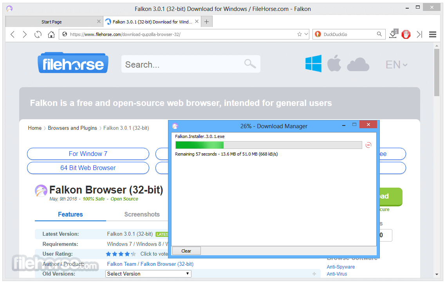Open the Anti-Virus category link
The width and height of the screenshot is (446, 283).
point(337,274)
